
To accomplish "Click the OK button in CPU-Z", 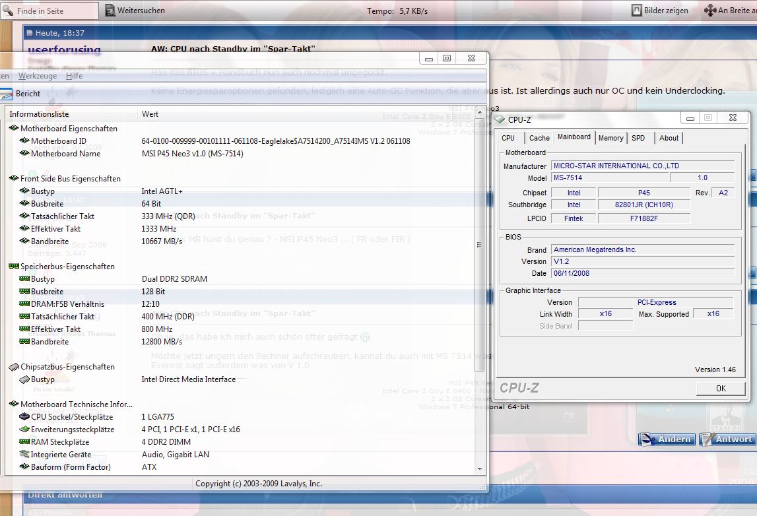I will click(721, 389).
